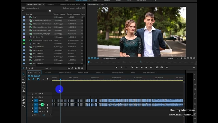Image resolution: width=218 pixels, height=123 pixels.
Task: Toggle Snap in the timeline
Action: 33,79
